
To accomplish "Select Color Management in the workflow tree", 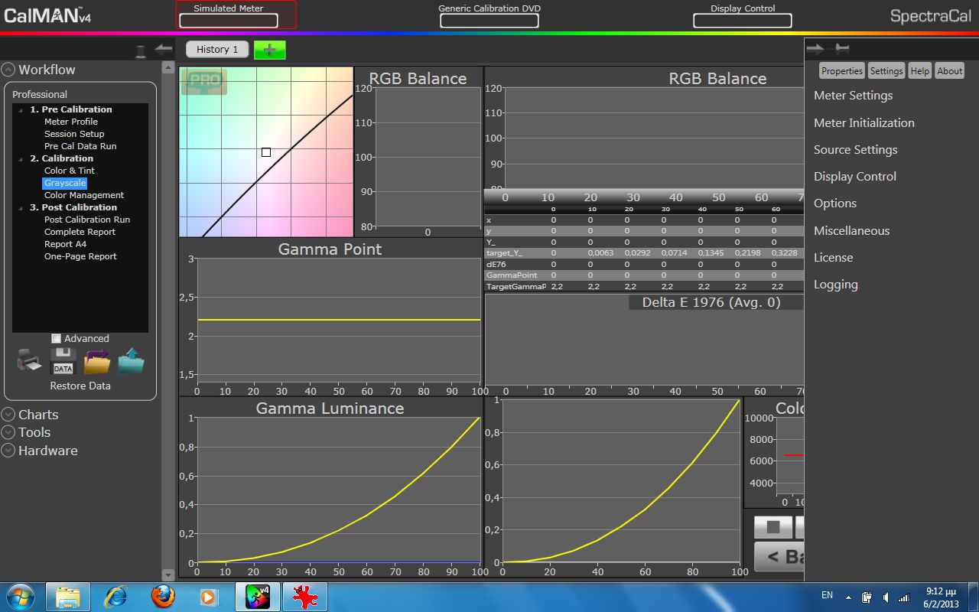I will 83,195.
